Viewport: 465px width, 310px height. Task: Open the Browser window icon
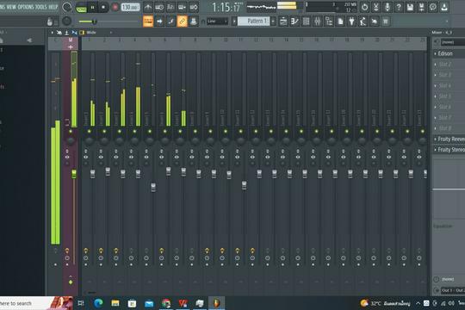click(x=329, y=22)
